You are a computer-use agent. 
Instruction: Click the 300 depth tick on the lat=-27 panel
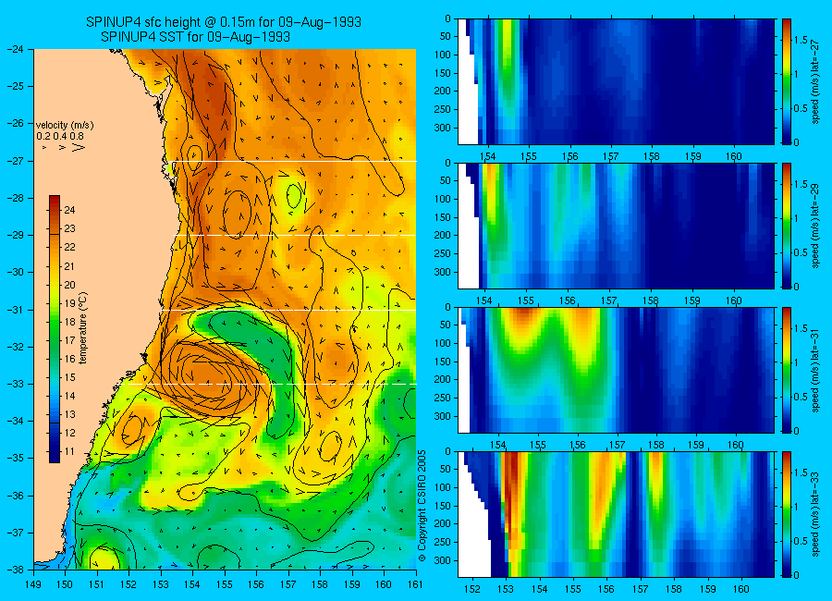[443, 128]
